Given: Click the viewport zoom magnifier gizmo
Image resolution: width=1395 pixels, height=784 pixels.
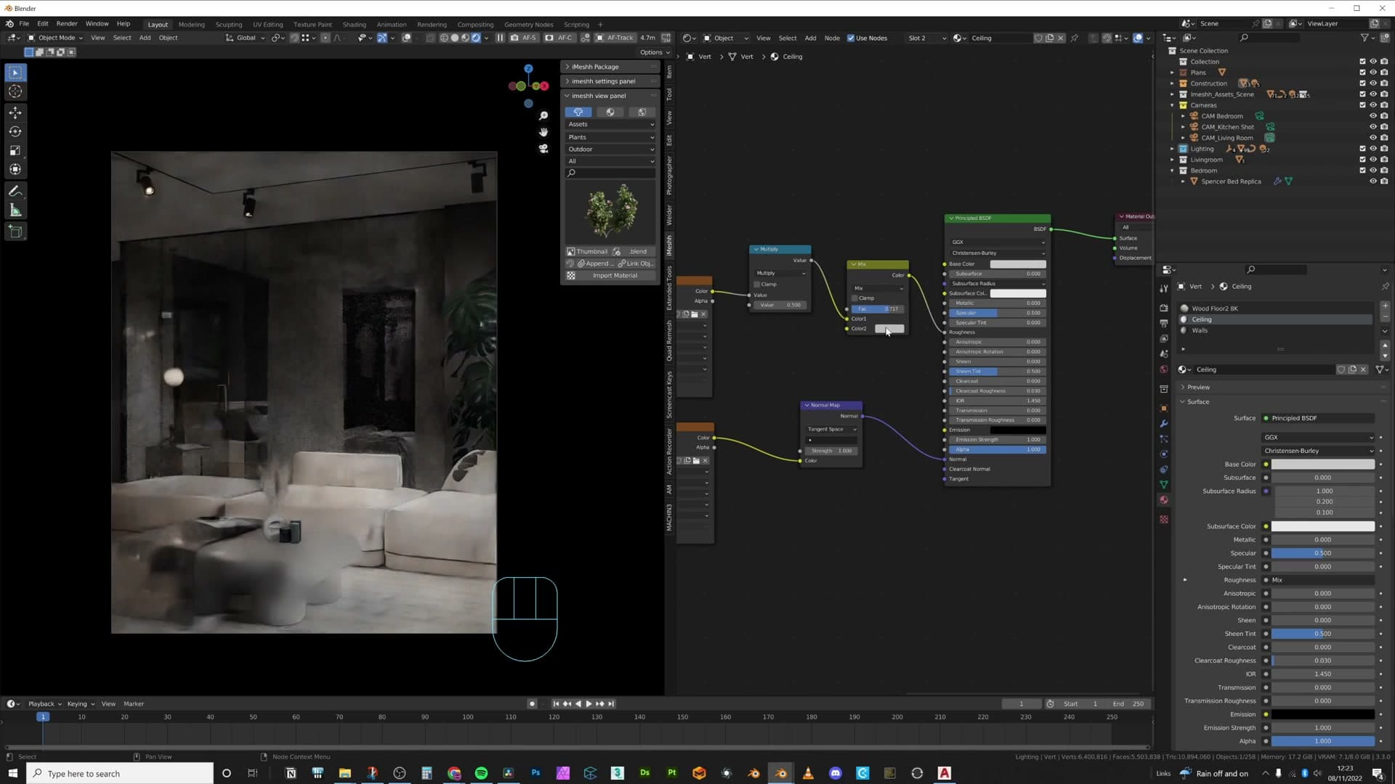Looking at the screenshot, I should click(x=543, y=115).
